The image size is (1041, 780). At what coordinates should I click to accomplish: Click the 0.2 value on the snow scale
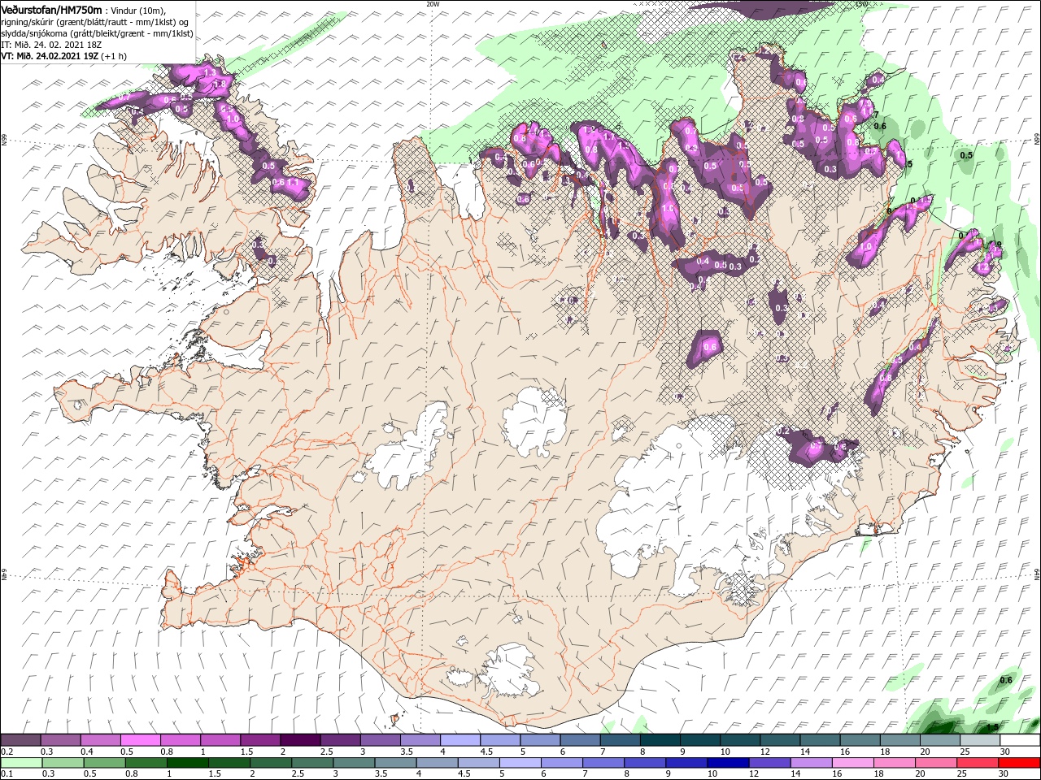[x=7, y=752]
